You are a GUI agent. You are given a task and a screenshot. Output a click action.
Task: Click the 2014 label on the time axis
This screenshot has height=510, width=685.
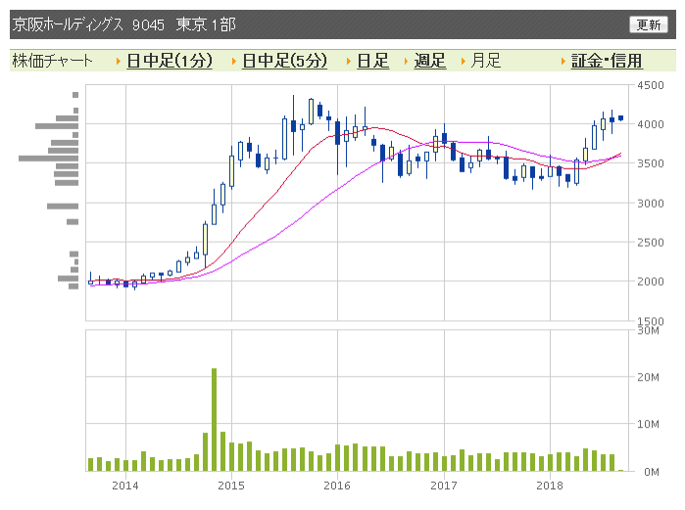[x=124, y=486]
